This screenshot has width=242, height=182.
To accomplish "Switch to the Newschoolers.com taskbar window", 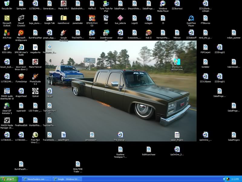I will pos(37,179).
